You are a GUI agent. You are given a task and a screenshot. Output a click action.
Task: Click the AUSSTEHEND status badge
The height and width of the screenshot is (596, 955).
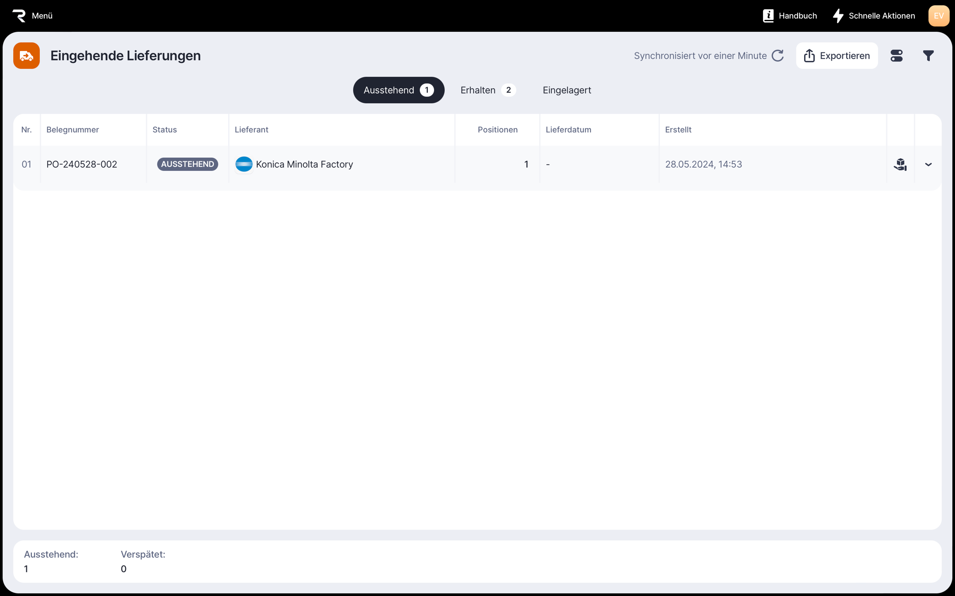187,164
